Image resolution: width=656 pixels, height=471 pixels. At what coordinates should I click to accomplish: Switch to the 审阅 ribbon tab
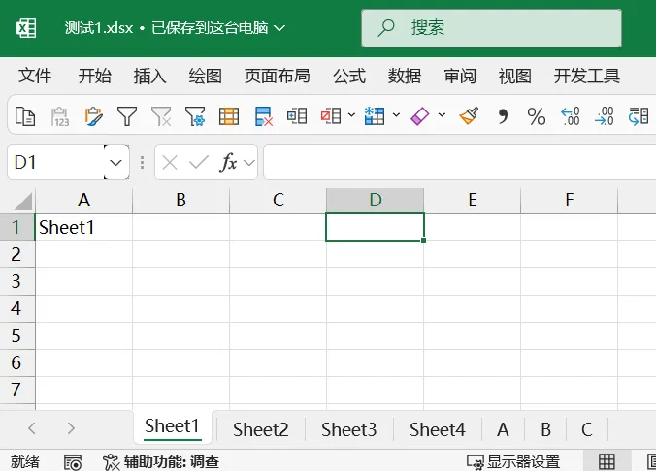click(460, 76)
